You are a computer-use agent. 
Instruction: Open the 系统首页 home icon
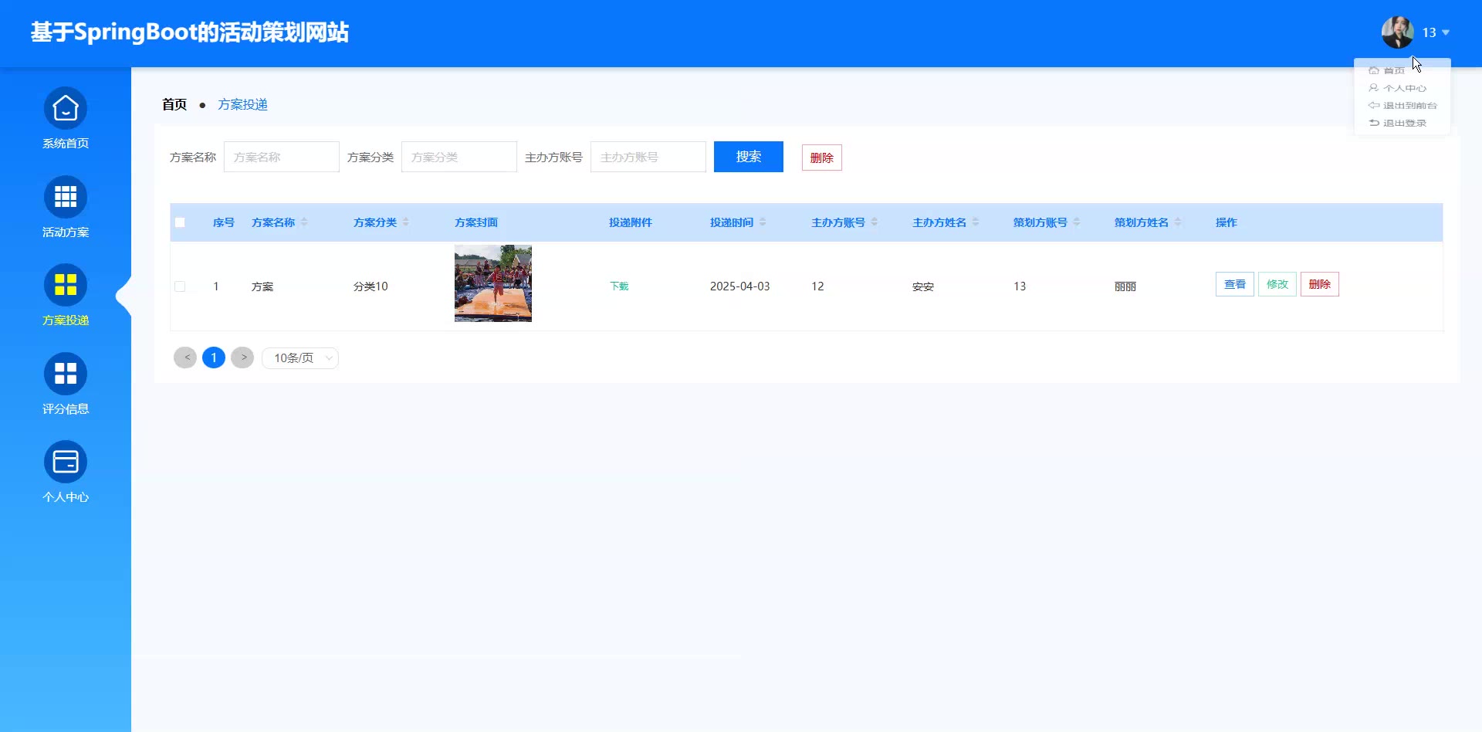point(66,109)
